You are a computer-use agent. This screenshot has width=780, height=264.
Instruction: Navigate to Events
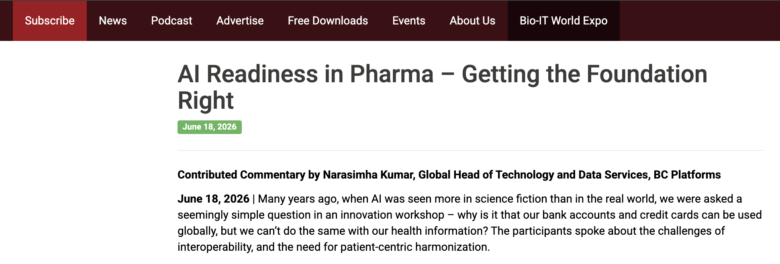(x=408, y=21)
